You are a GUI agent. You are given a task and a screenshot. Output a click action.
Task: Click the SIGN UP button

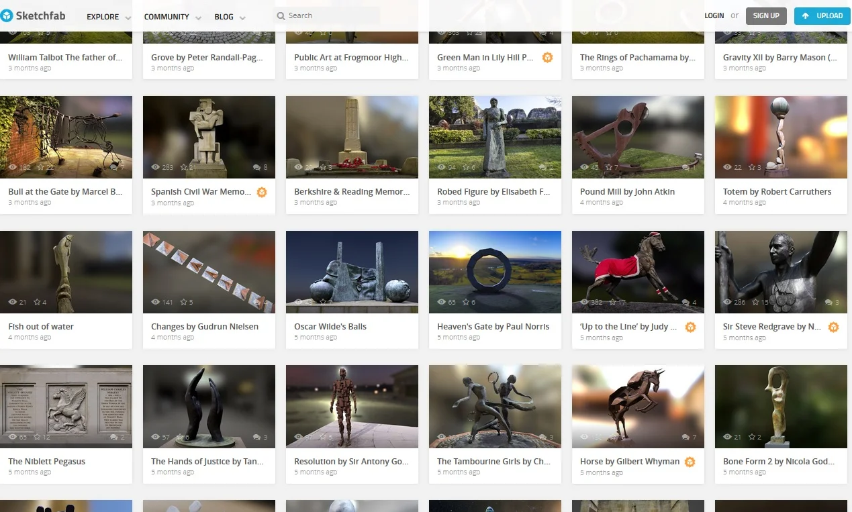[x=766, y=15]
